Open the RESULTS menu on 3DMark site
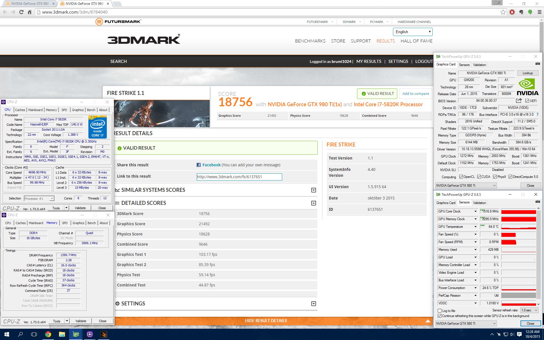 (x=385, y=41)
